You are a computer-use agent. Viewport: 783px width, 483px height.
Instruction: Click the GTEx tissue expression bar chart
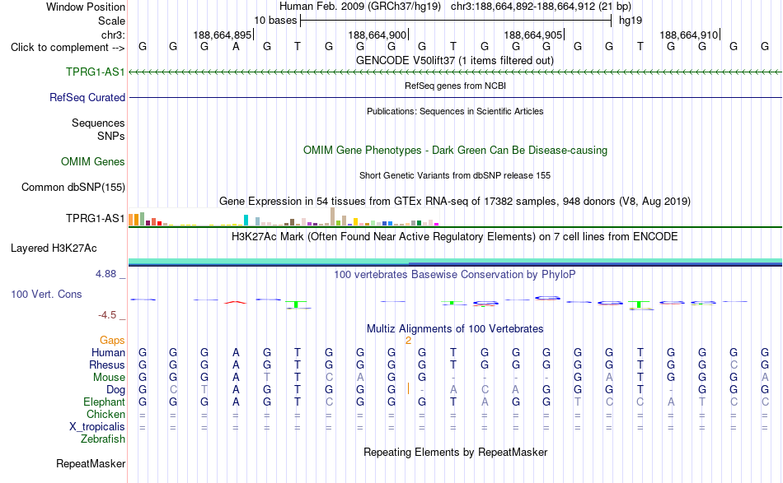click(284, 217)
